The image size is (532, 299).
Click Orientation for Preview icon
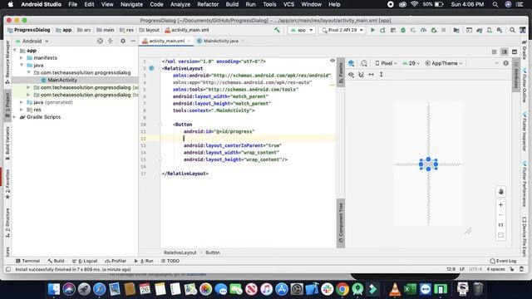tap(364, 63)
